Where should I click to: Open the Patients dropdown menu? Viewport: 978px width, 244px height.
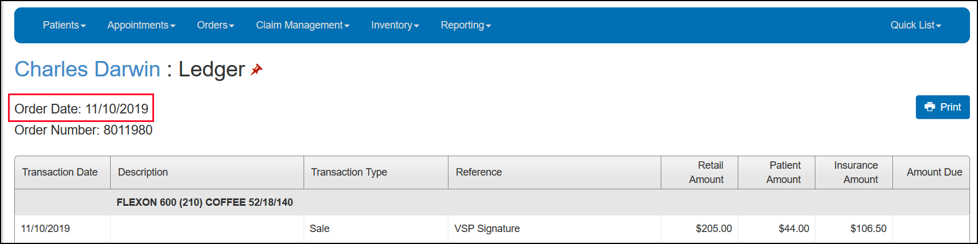64,25
